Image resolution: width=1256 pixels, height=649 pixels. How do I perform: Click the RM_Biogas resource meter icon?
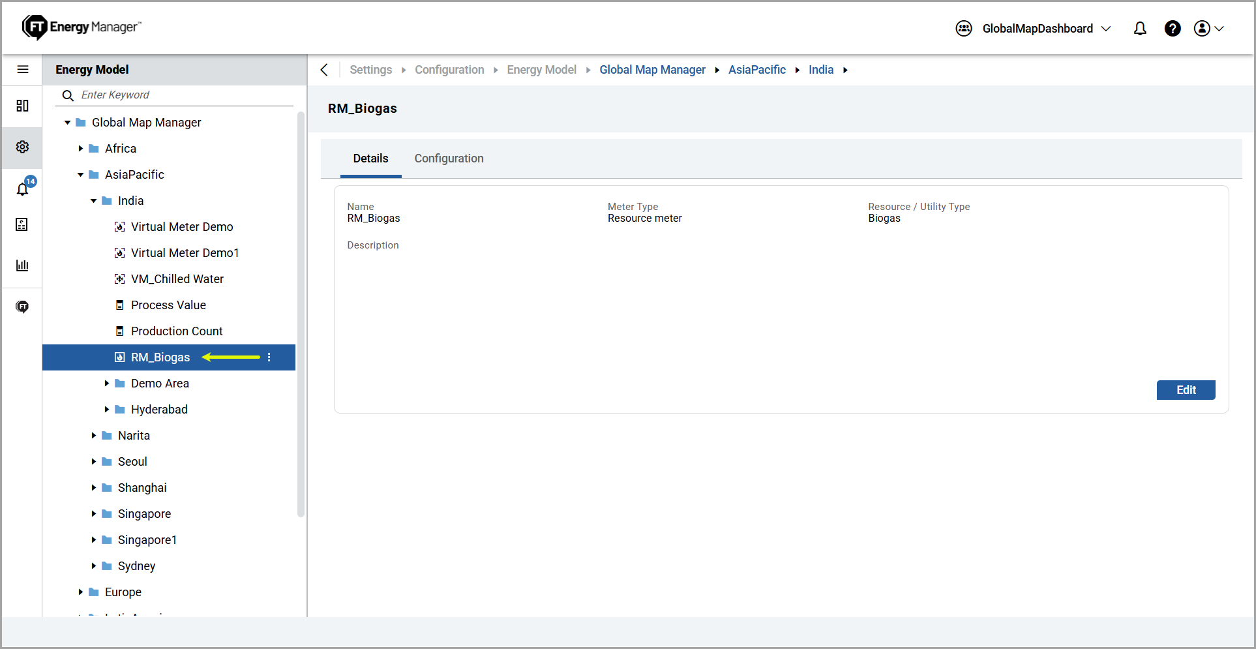coord(120,357)
